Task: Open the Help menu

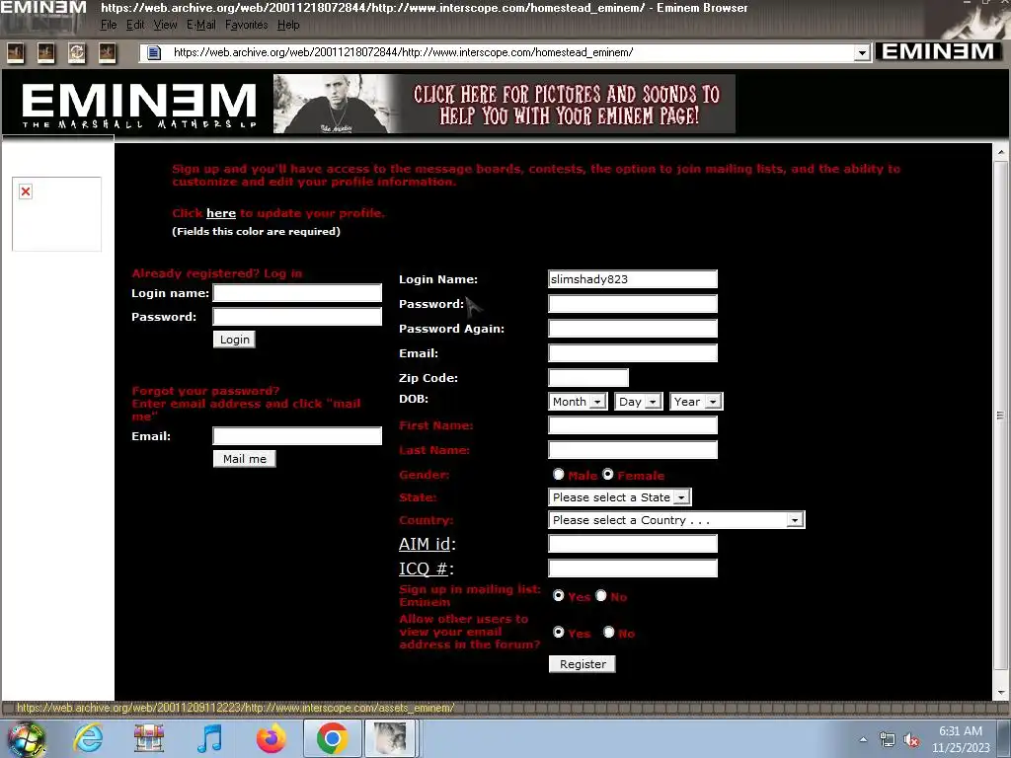Action: tap(288, 25)
